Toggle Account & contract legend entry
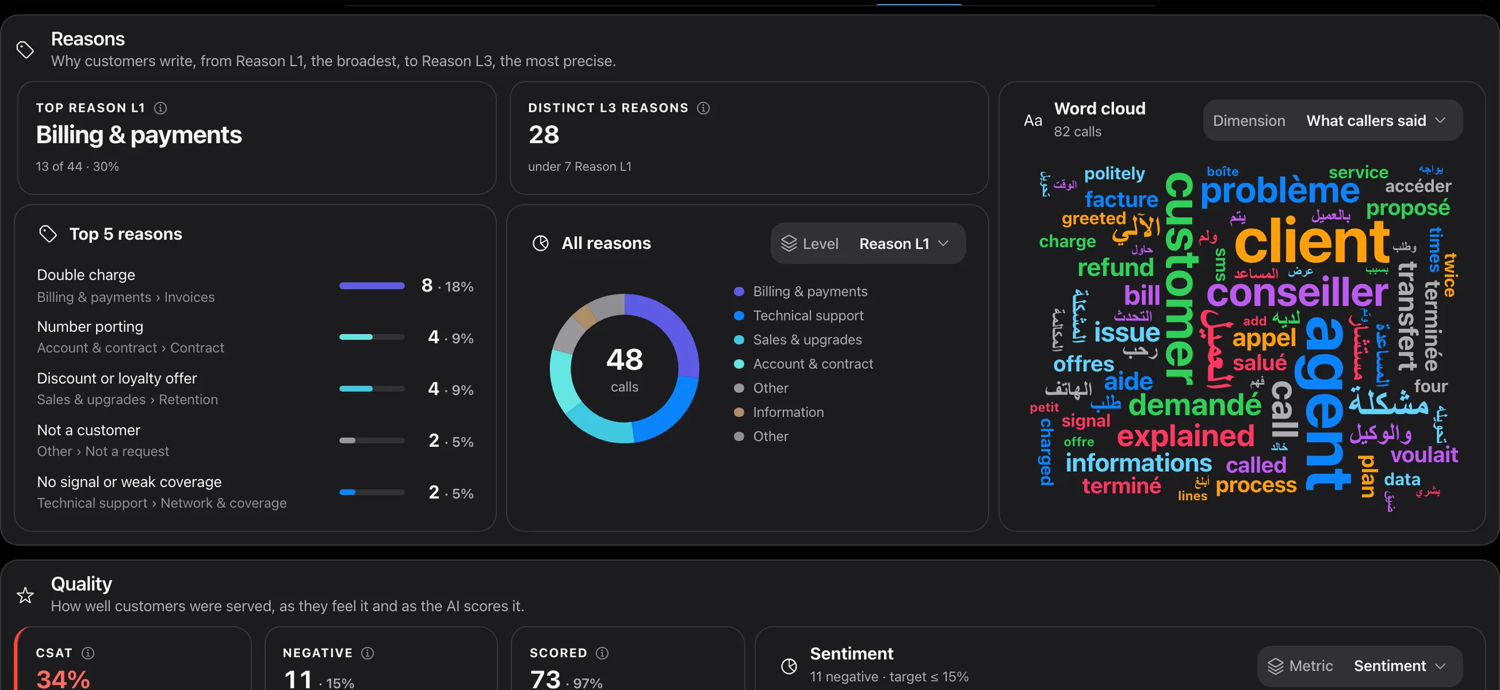The image size is (1500, 690). coord(803,364)
